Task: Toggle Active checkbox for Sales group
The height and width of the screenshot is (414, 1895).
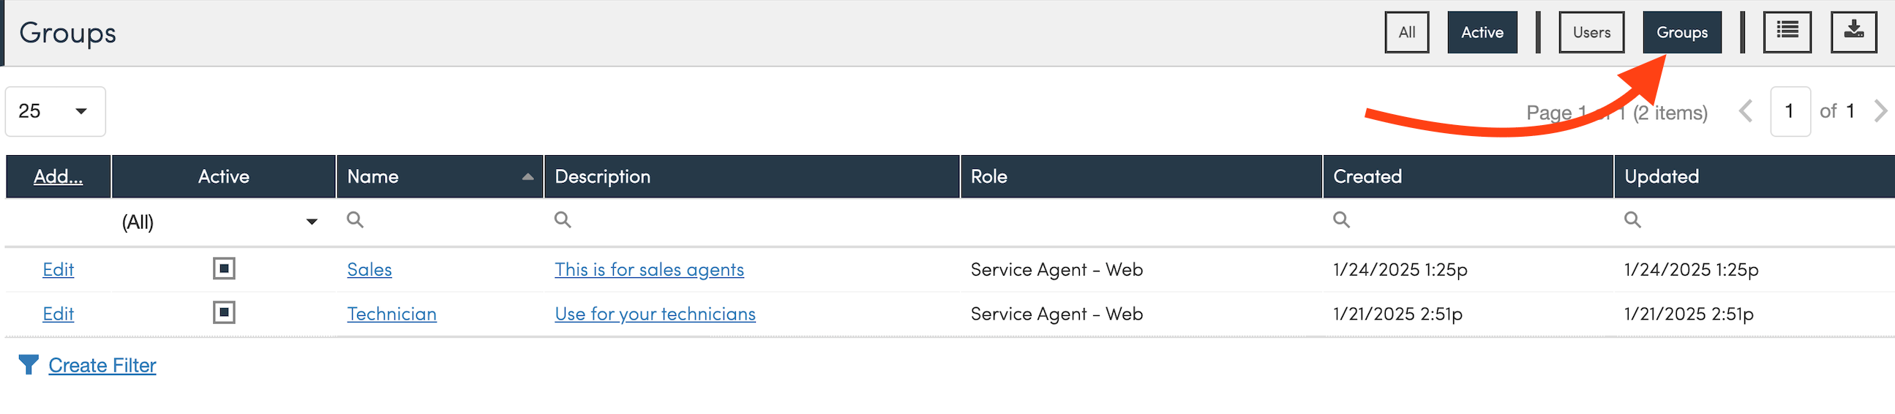Action: click(x=224, y=268)
